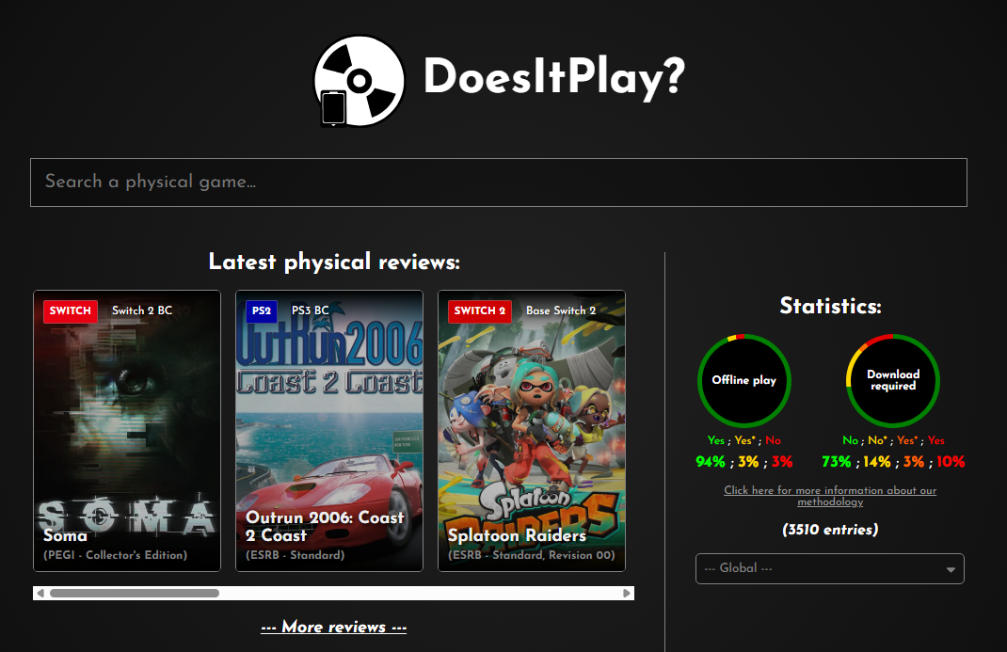The width and height of the screenshot is (1007, 652).
Task: Focus the Search a physical game field
Action: tap(499, 183)
